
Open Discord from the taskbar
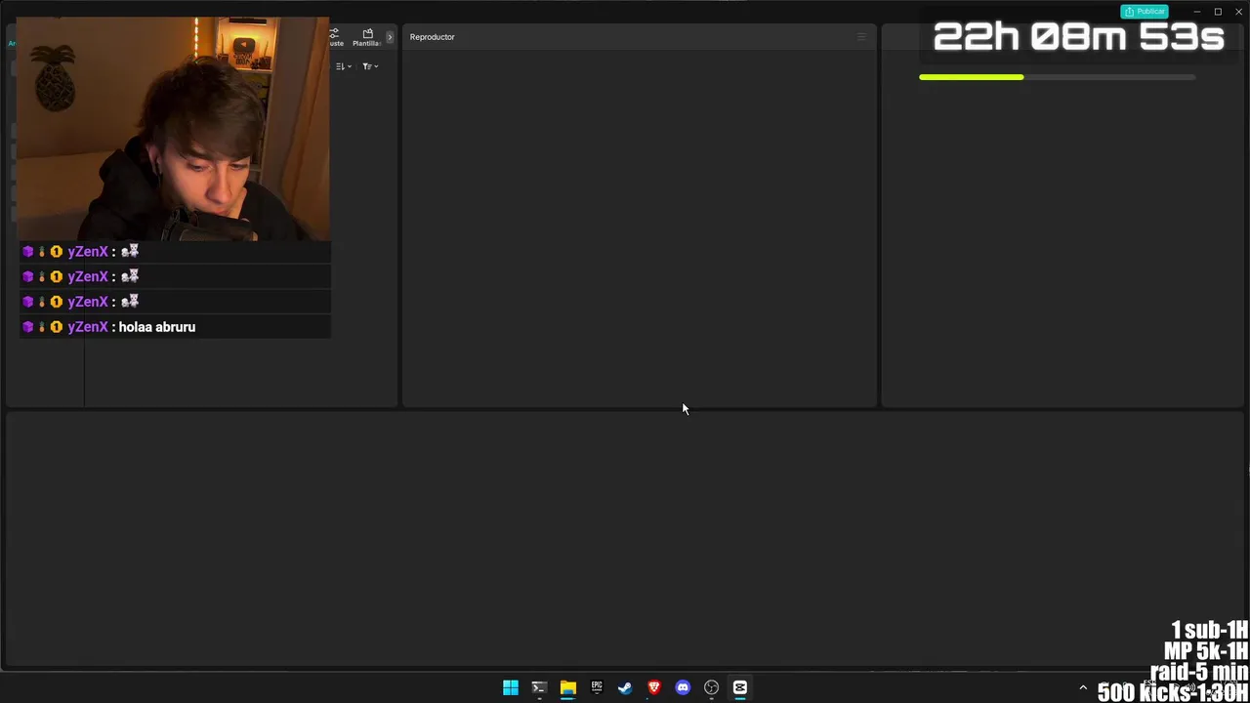[x=683, y=687]
